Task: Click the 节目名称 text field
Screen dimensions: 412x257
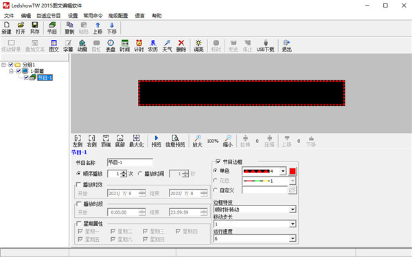Action: pos(130,163)
